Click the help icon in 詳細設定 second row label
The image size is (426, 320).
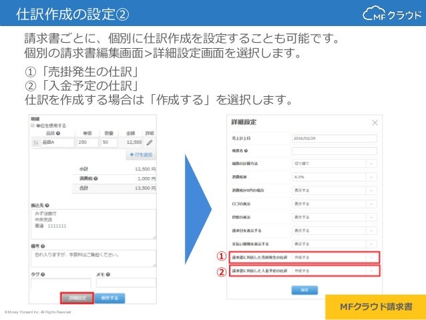point(246,151)
